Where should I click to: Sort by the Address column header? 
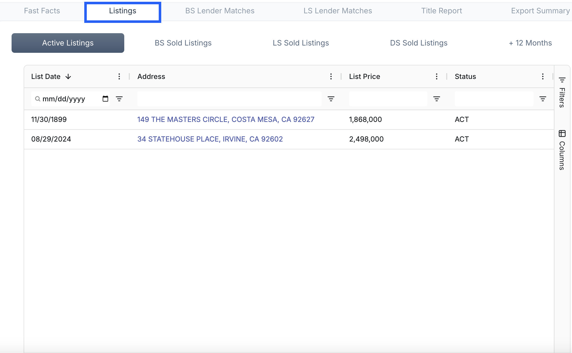[x=151, y=76]
